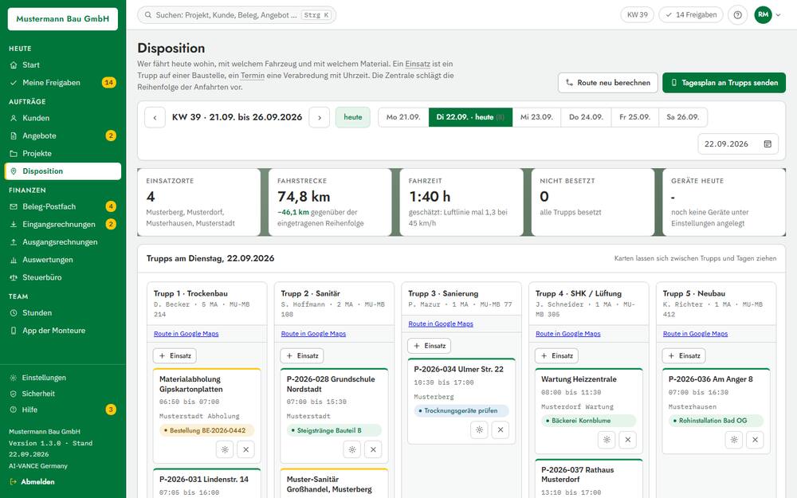
Task: Click the 14 Freigaben pill
Action: (x=691, y=14)
